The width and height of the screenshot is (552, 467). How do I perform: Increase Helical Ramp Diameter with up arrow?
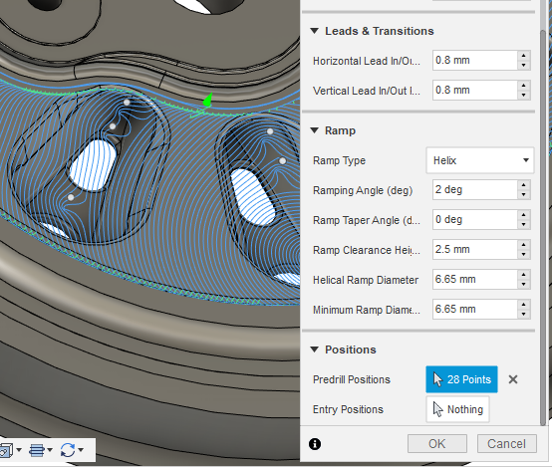pyautogui.click(x=524, y=275)
